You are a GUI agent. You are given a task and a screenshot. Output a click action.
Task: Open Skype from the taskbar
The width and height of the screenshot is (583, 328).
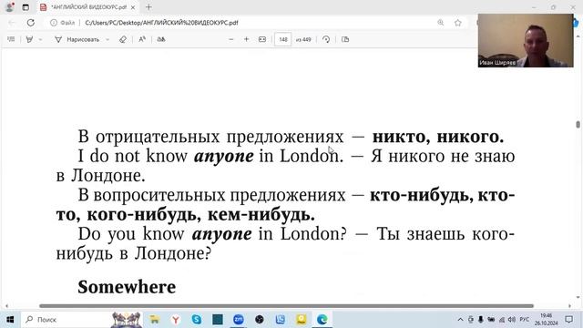(x=197, y=320)
